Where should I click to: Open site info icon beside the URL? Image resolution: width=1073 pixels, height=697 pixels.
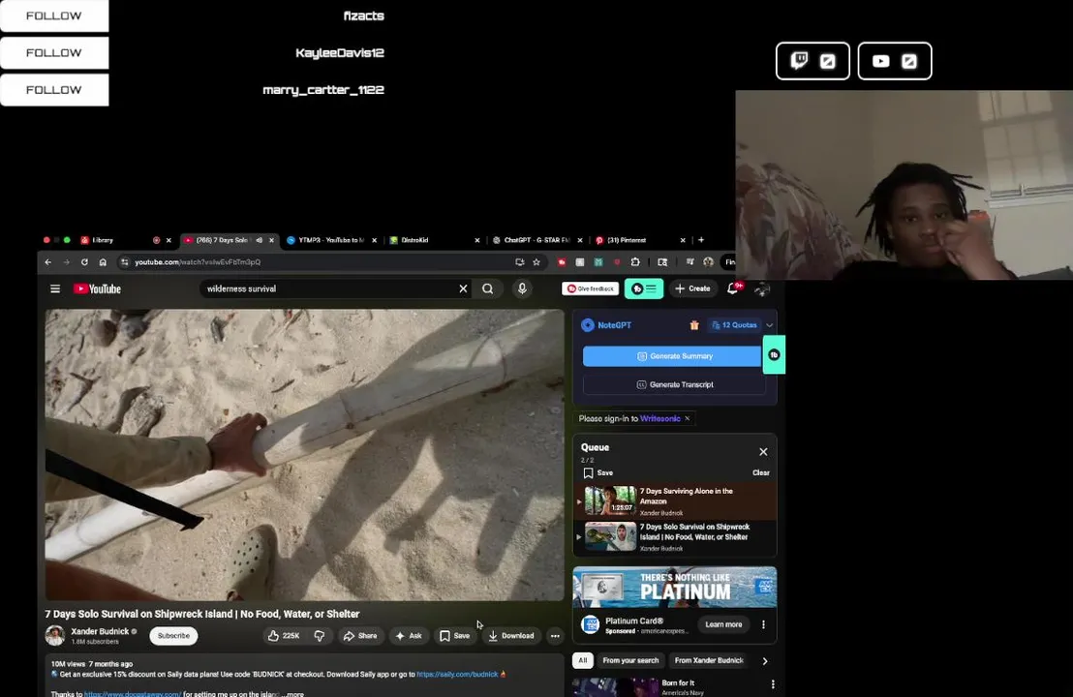click(125, 262)
